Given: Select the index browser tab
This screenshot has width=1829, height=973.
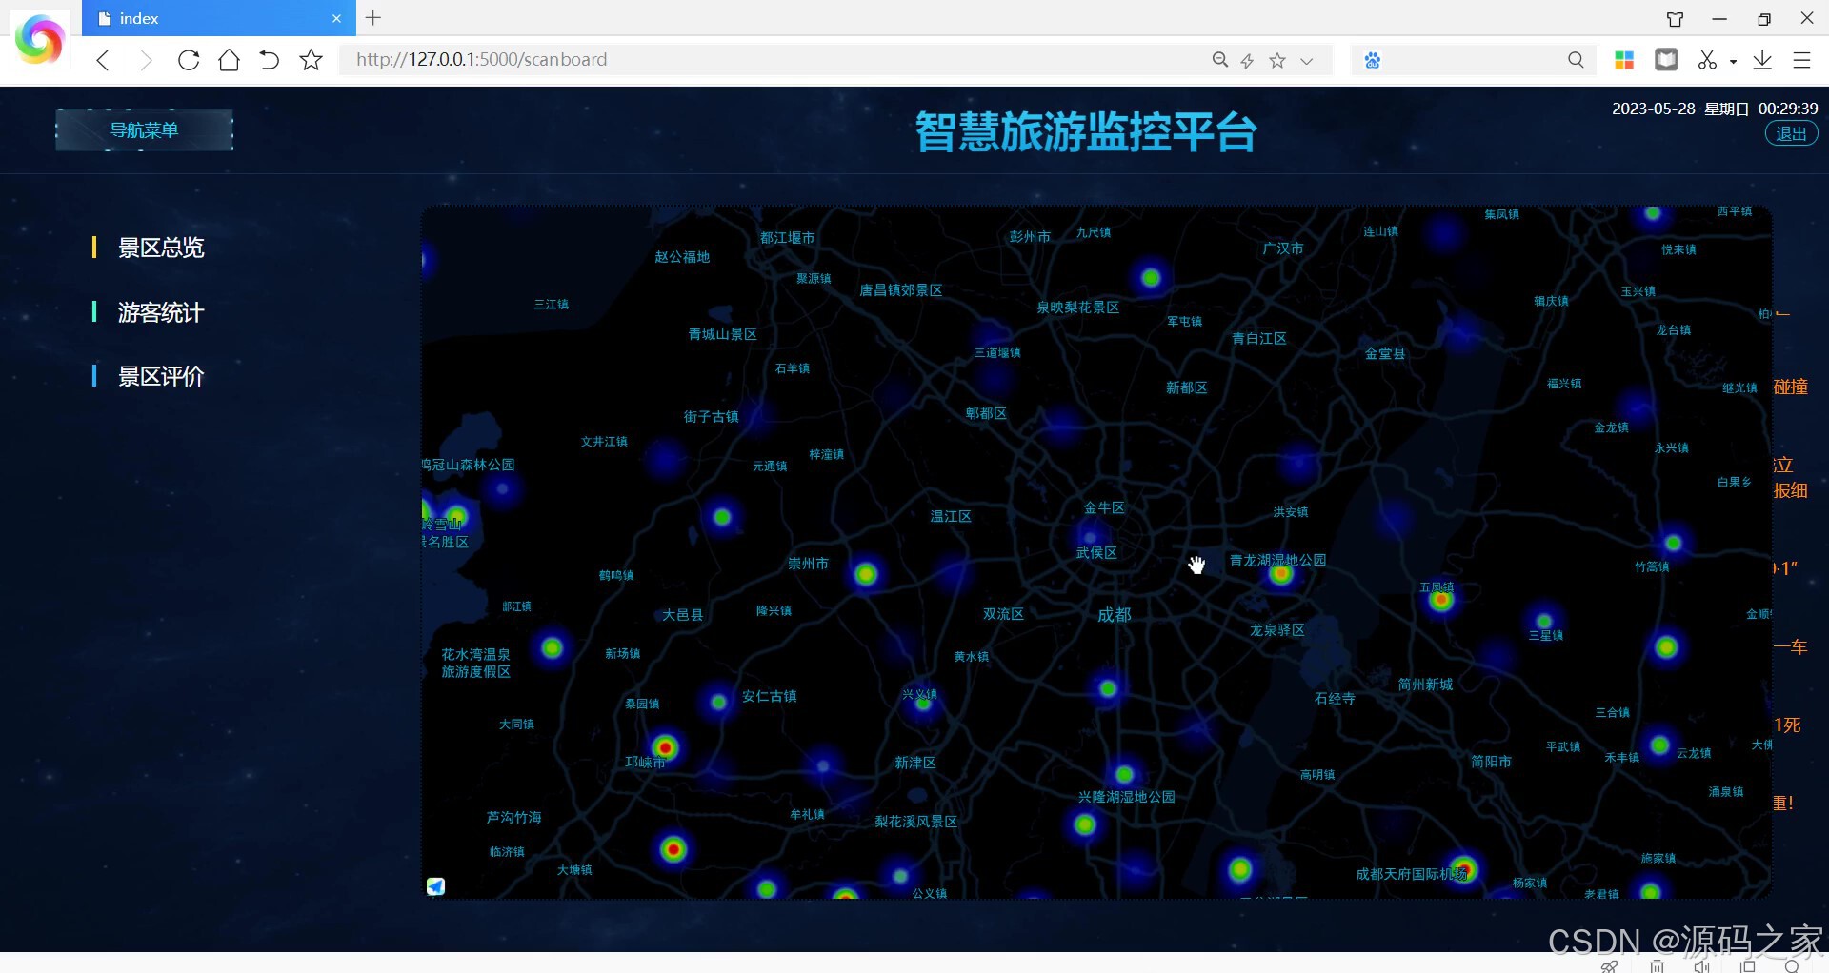Looking at the screenshot, I should tap(219, 18).
